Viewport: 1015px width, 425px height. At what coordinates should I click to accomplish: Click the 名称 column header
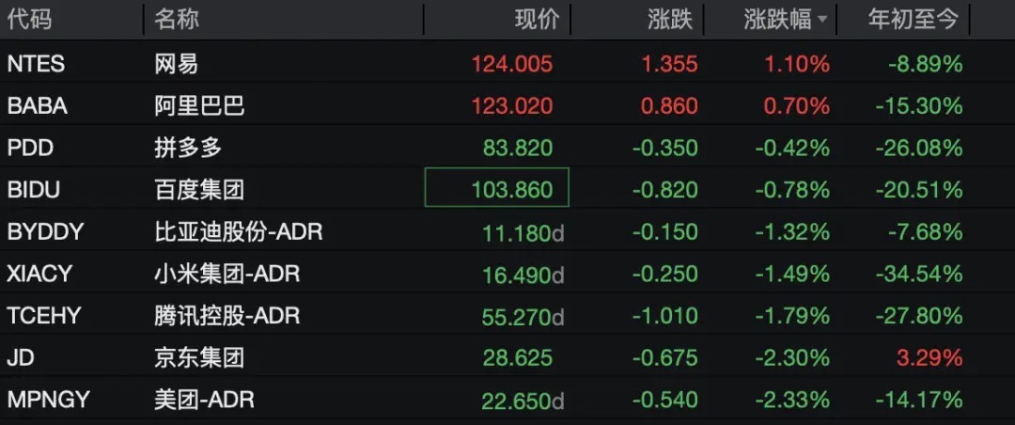click(176, 20)
